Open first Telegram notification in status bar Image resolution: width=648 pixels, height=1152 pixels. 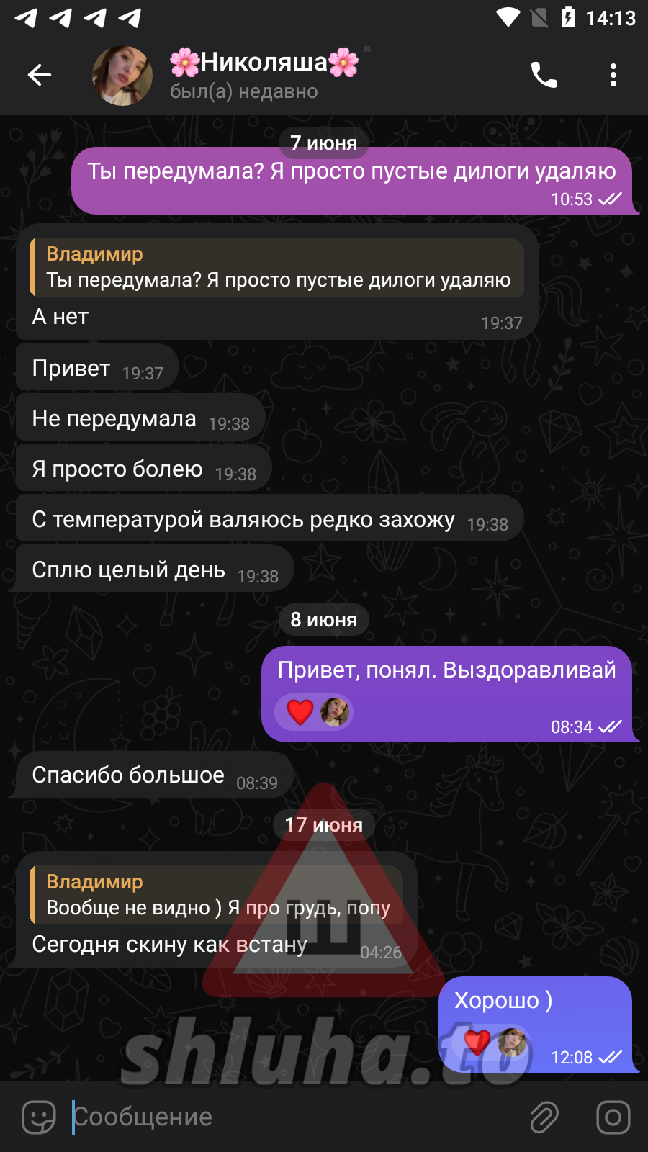point(26,18)
